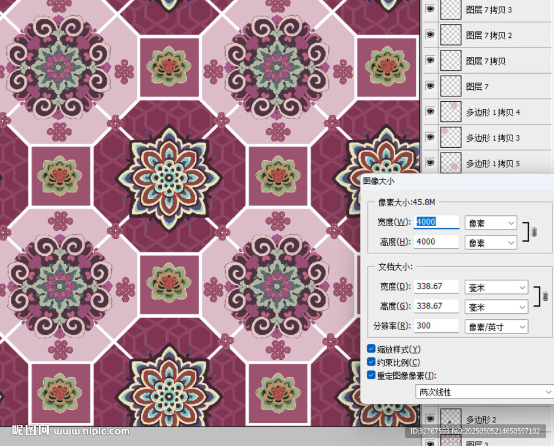Toggle visibility of 图层 7
Screen dimensions: 554x446
point(430,86)
